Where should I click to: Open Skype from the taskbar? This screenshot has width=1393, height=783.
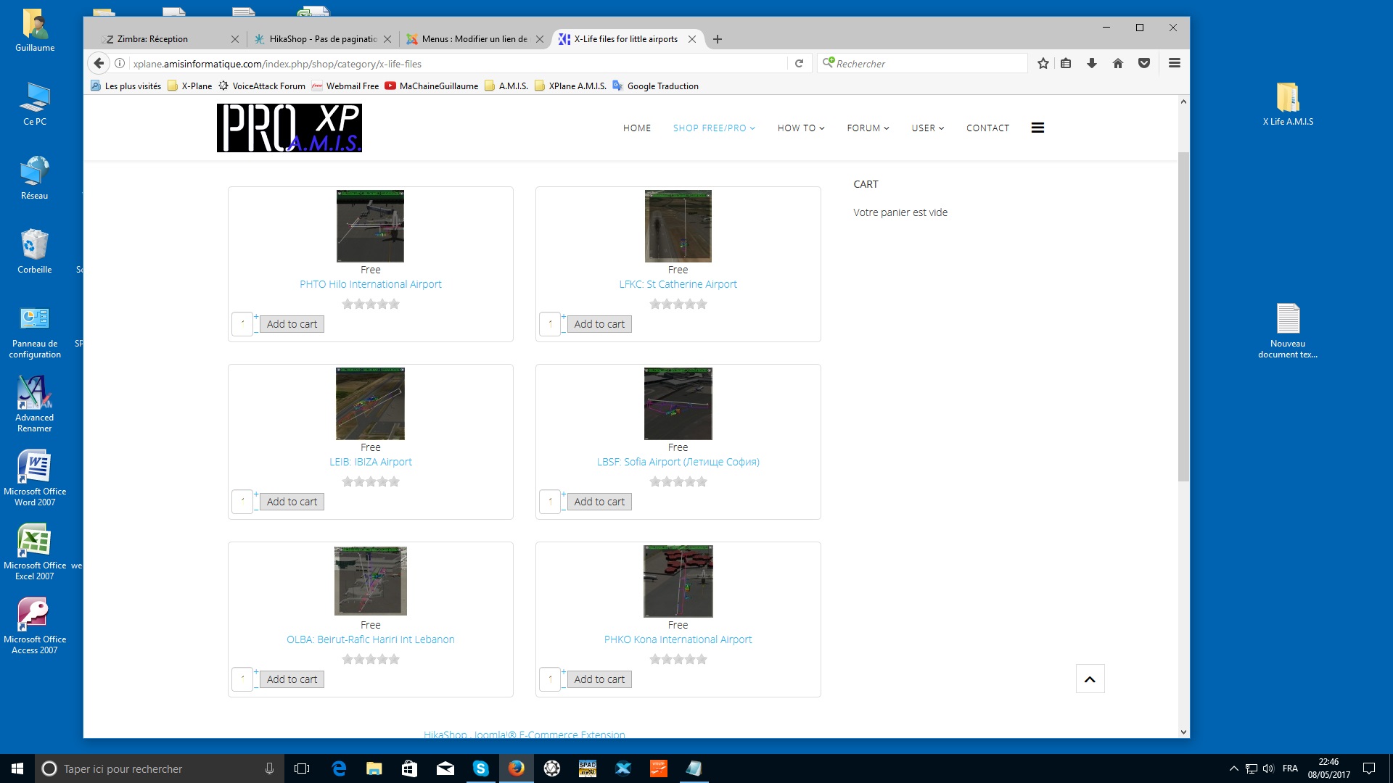pos(480,768)
